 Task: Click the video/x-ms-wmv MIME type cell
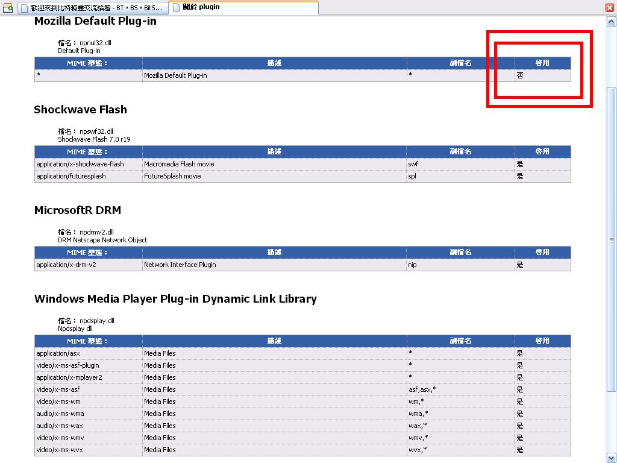[59, 438]
